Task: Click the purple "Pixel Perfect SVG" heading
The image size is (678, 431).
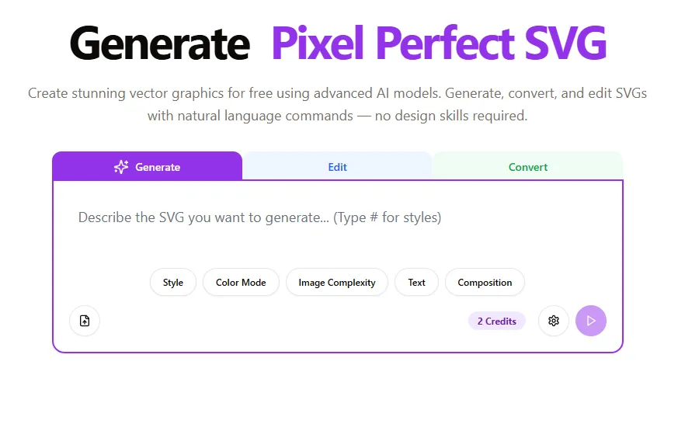Action: (439, 43)
